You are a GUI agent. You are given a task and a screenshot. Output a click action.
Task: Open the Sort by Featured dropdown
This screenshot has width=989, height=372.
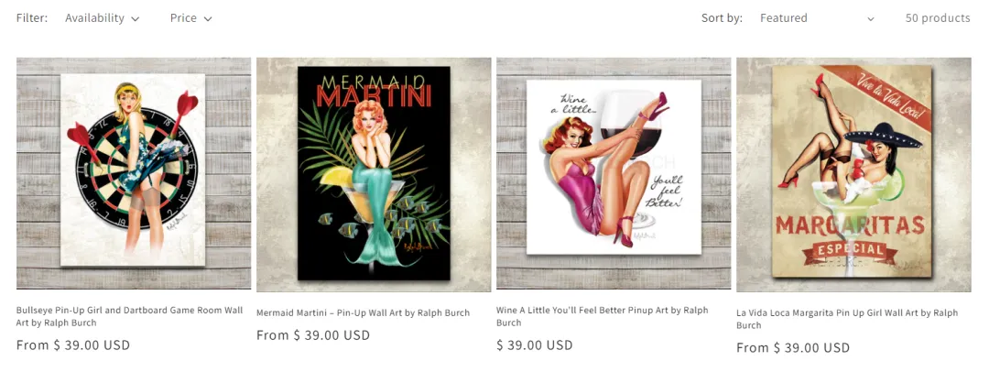point(817,18)
